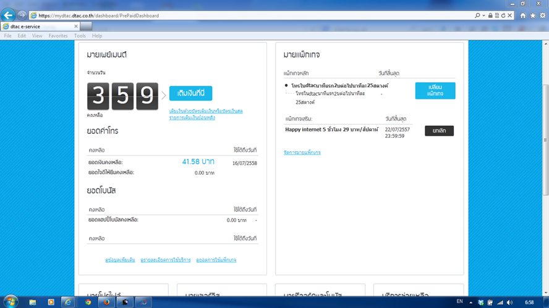Click the day counter digits 359
The height and width of the screenshot is (308, 549).
coord(122,96)
